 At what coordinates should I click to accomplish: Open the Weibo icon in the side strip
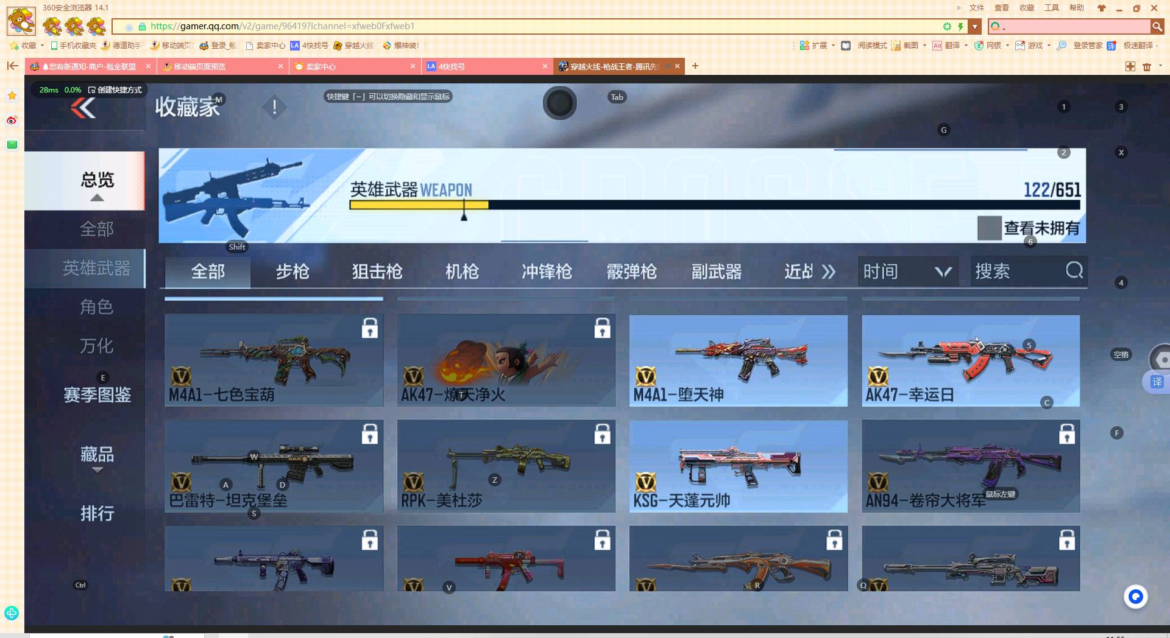point(12,121)
